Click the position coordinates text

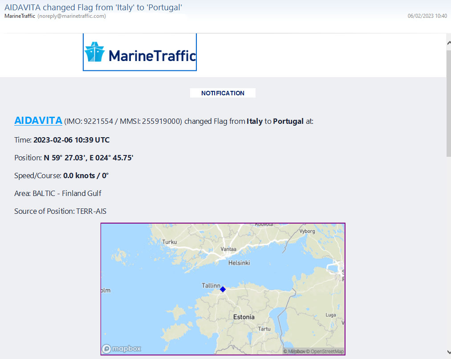pyautogui.click(x=89, y=158)
